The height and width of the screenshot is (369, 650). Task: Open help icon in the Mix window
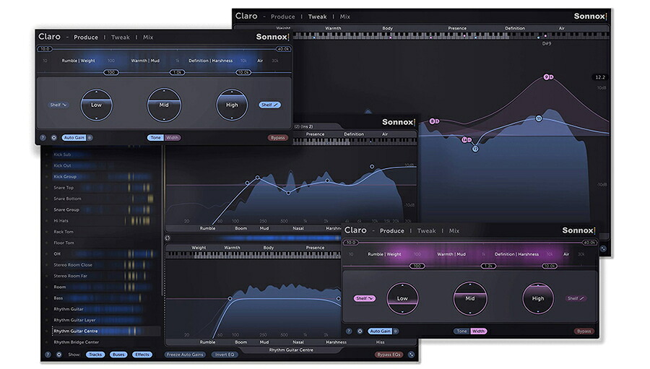48,355
